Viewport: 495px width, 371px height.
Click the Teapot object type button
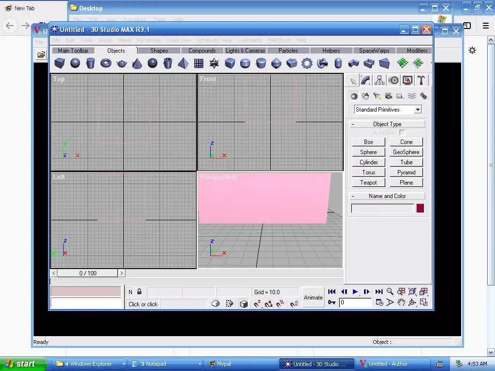point(368,182)
